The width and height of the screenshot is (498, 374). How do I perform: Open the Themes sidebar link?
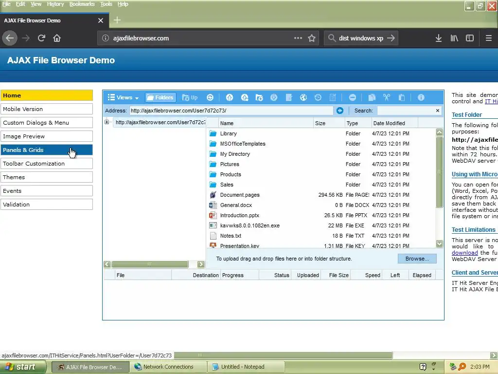tap(47, 177)
